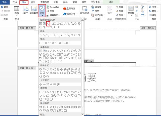The width and height of the screenshot is (161, 116).
Task: Open the 文件 (File) tab
Action: coord(5,2)
